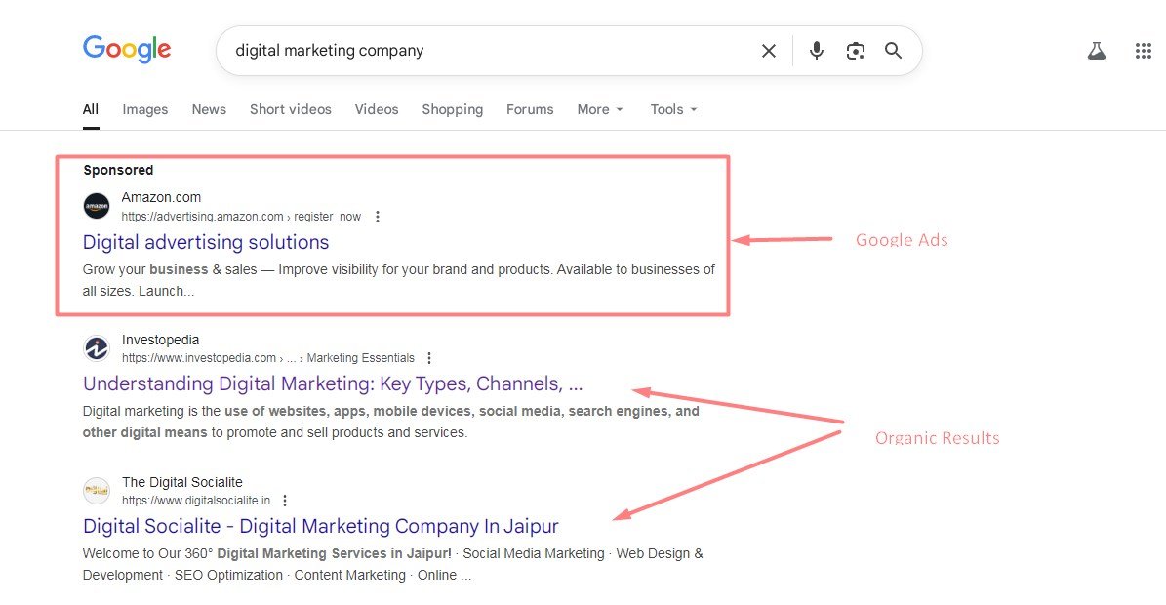Open three-dot menu for Digital Socialite result
Viewport: 1166px width, 605px height.
coord(285,501)
